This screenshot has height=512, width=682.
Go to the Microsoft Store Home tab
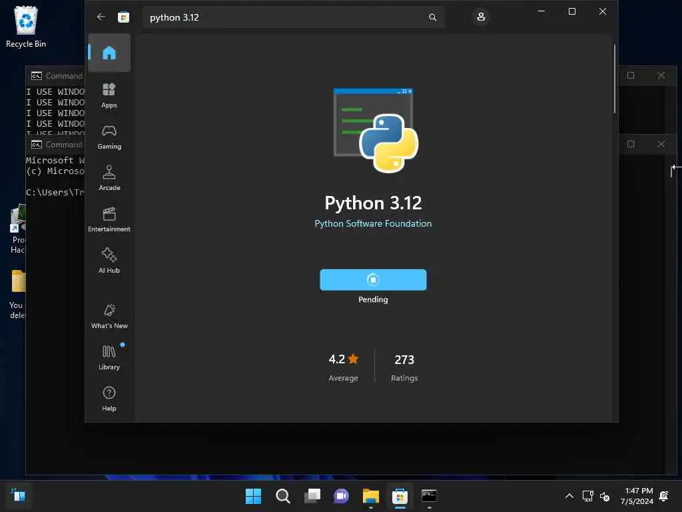[x=109, y=53]
